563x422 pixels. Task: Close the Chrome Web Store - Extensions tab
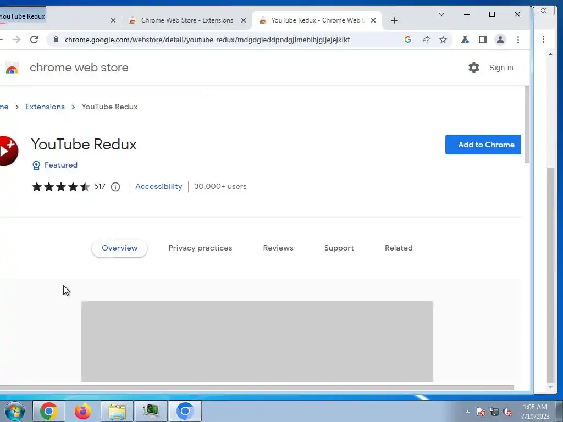point(244,20)
